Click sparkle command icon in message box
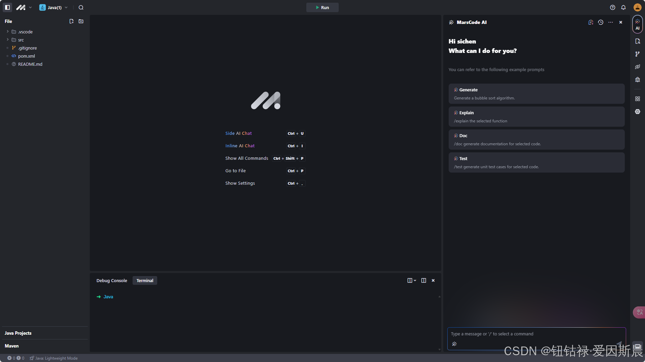The width and height of the screenshot is (645, 362). point(454,344)
